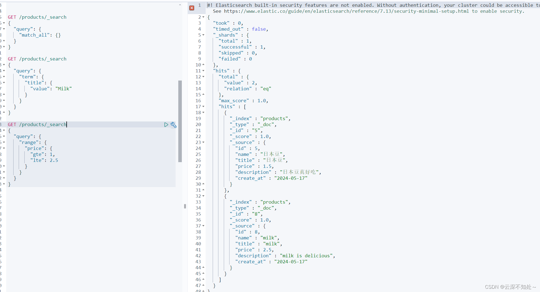The height and width of the screenshot is (292, 540).
Task: Click the pane splitter handle between editor and output
Action: (x=185, y=206)
